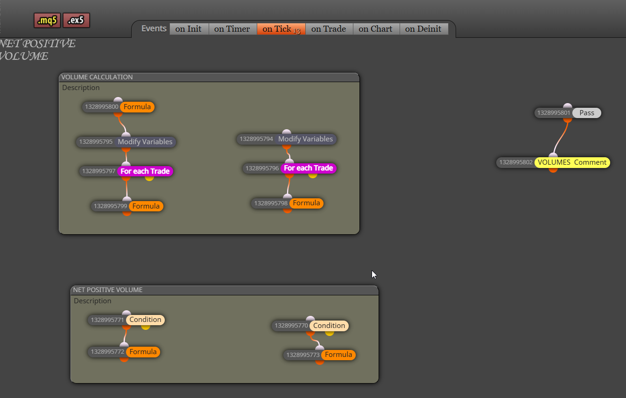The width and height of the screenshot is (626, 398).
Task: Click yellow output connector on Condition 1328995770
Action: coord(330,333)
